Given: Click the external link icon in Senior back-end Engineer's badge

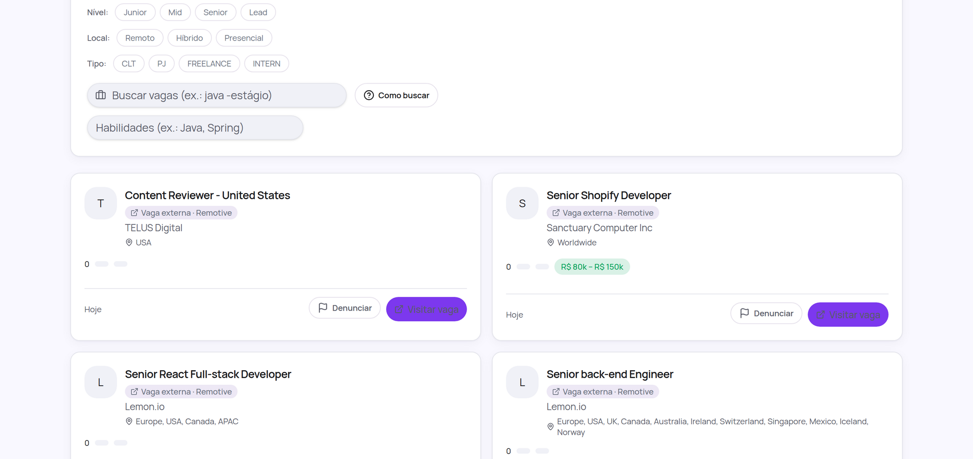Looking at the screenshot, I should pyautogui.click(x=556, y=392).
